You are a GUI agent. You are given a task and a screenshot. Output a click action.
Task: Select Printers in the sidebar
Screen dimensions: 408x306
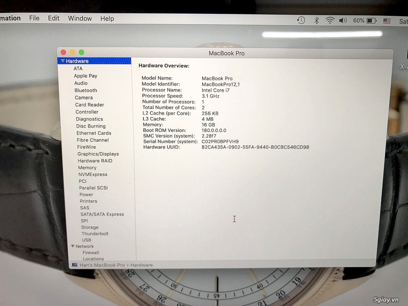pyautogui.click(x=88, y=201)
